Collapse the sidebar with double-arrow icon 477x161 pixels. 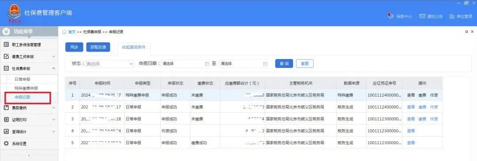click(29, 156)
